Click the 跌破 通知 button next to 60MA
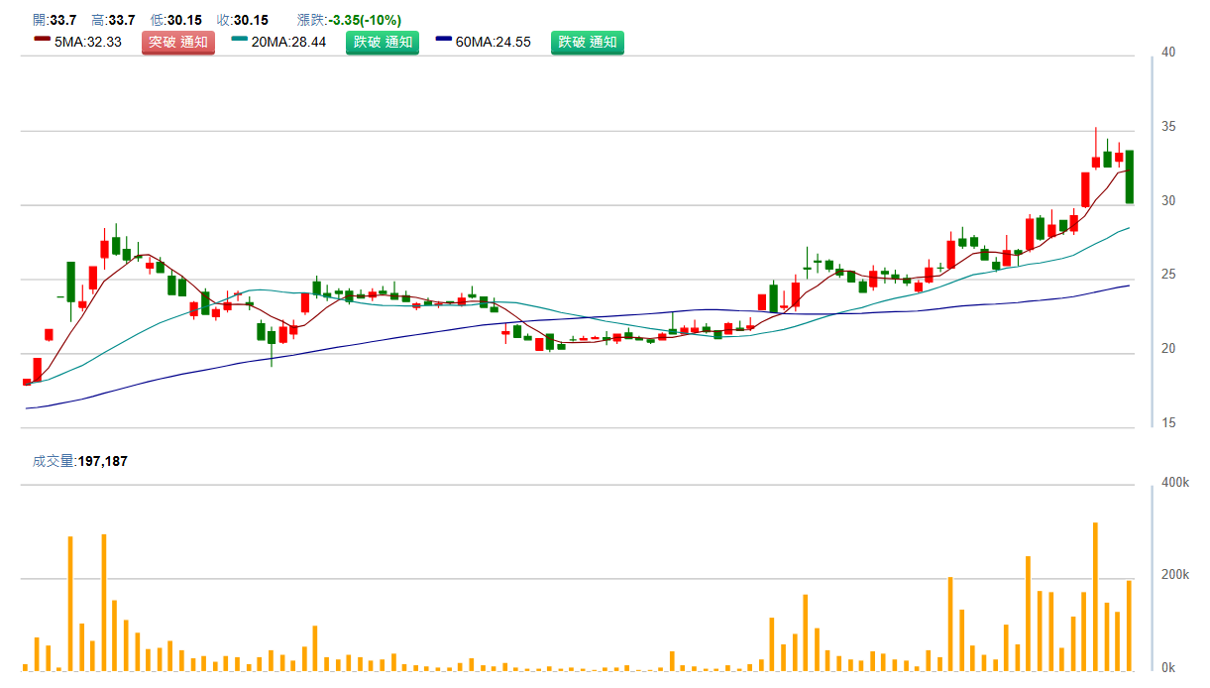Viewport: 1210px width, 688px height. [x=588, y=42]
